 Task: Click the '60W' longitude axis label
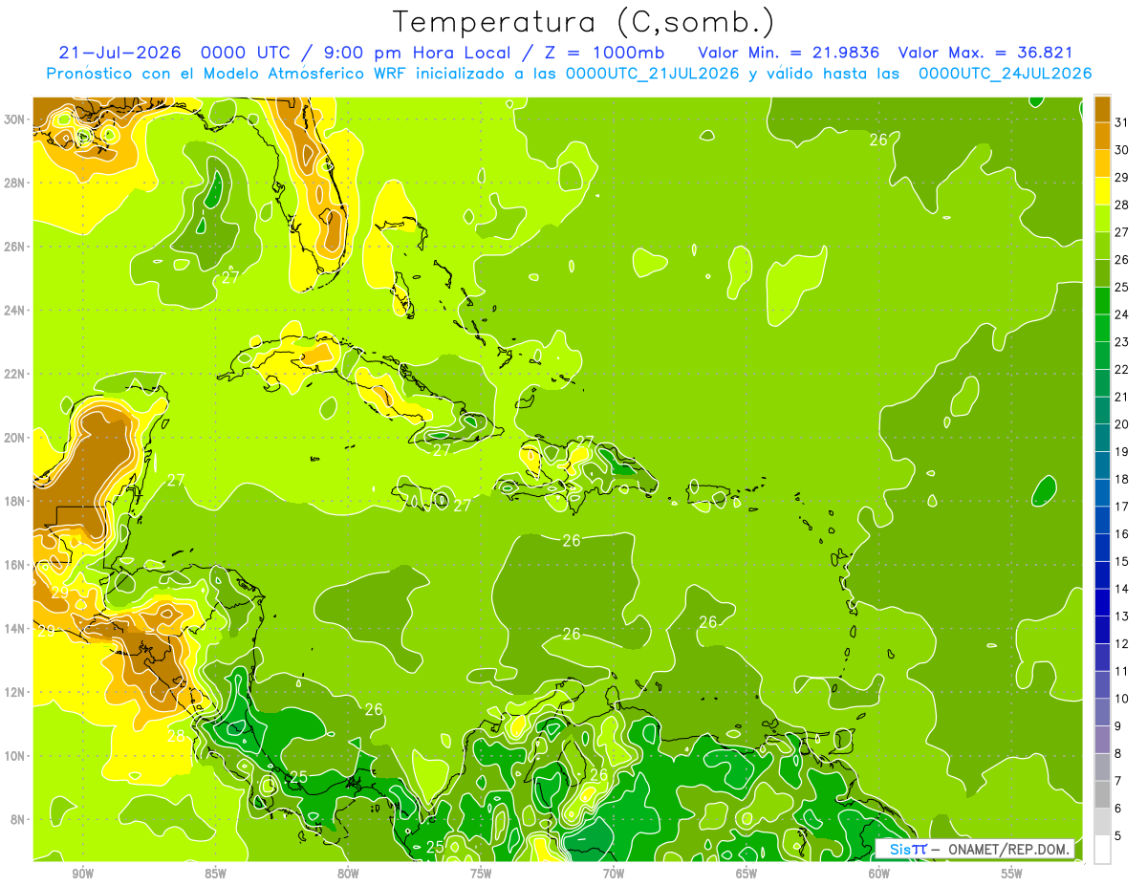pyautogui.click(x=879, y=874)
